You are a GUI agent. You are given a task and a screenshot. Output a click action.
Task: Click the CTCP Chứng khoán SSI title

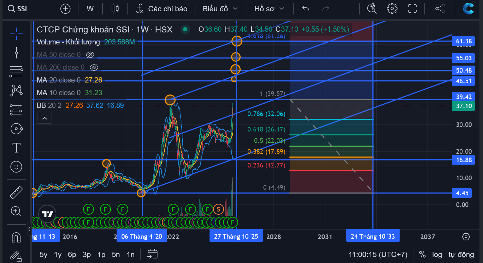point(105,29)
